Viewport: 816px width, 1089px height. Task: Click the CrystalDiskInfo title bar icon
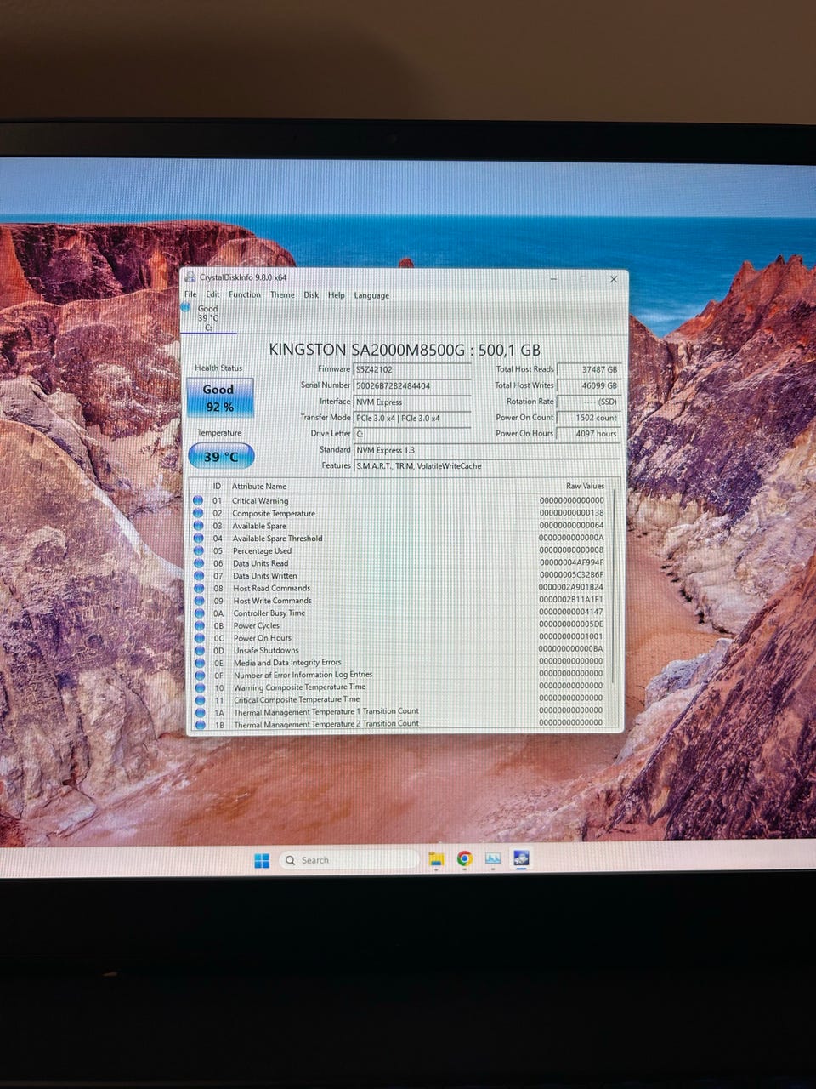coord(190,277)
